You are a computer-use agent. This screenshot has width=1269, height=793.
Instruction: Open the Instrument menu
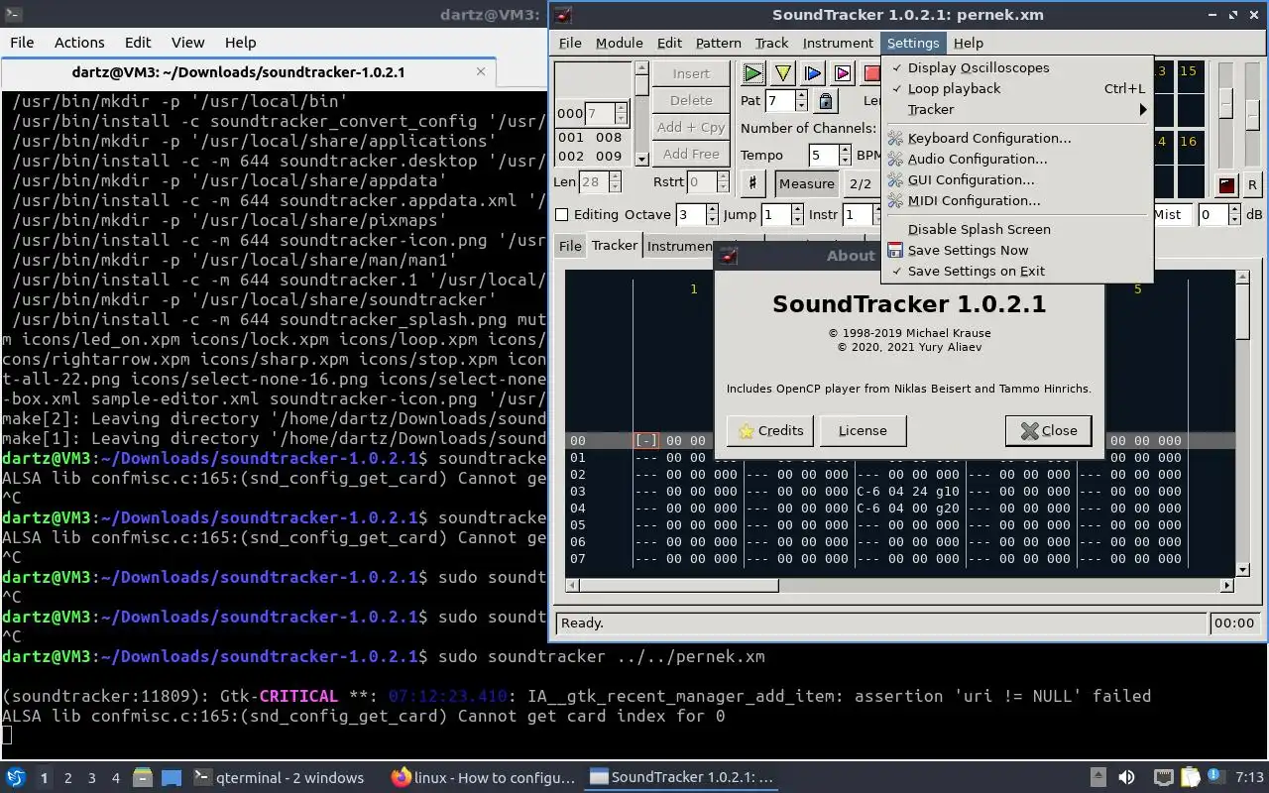point(838,43)
